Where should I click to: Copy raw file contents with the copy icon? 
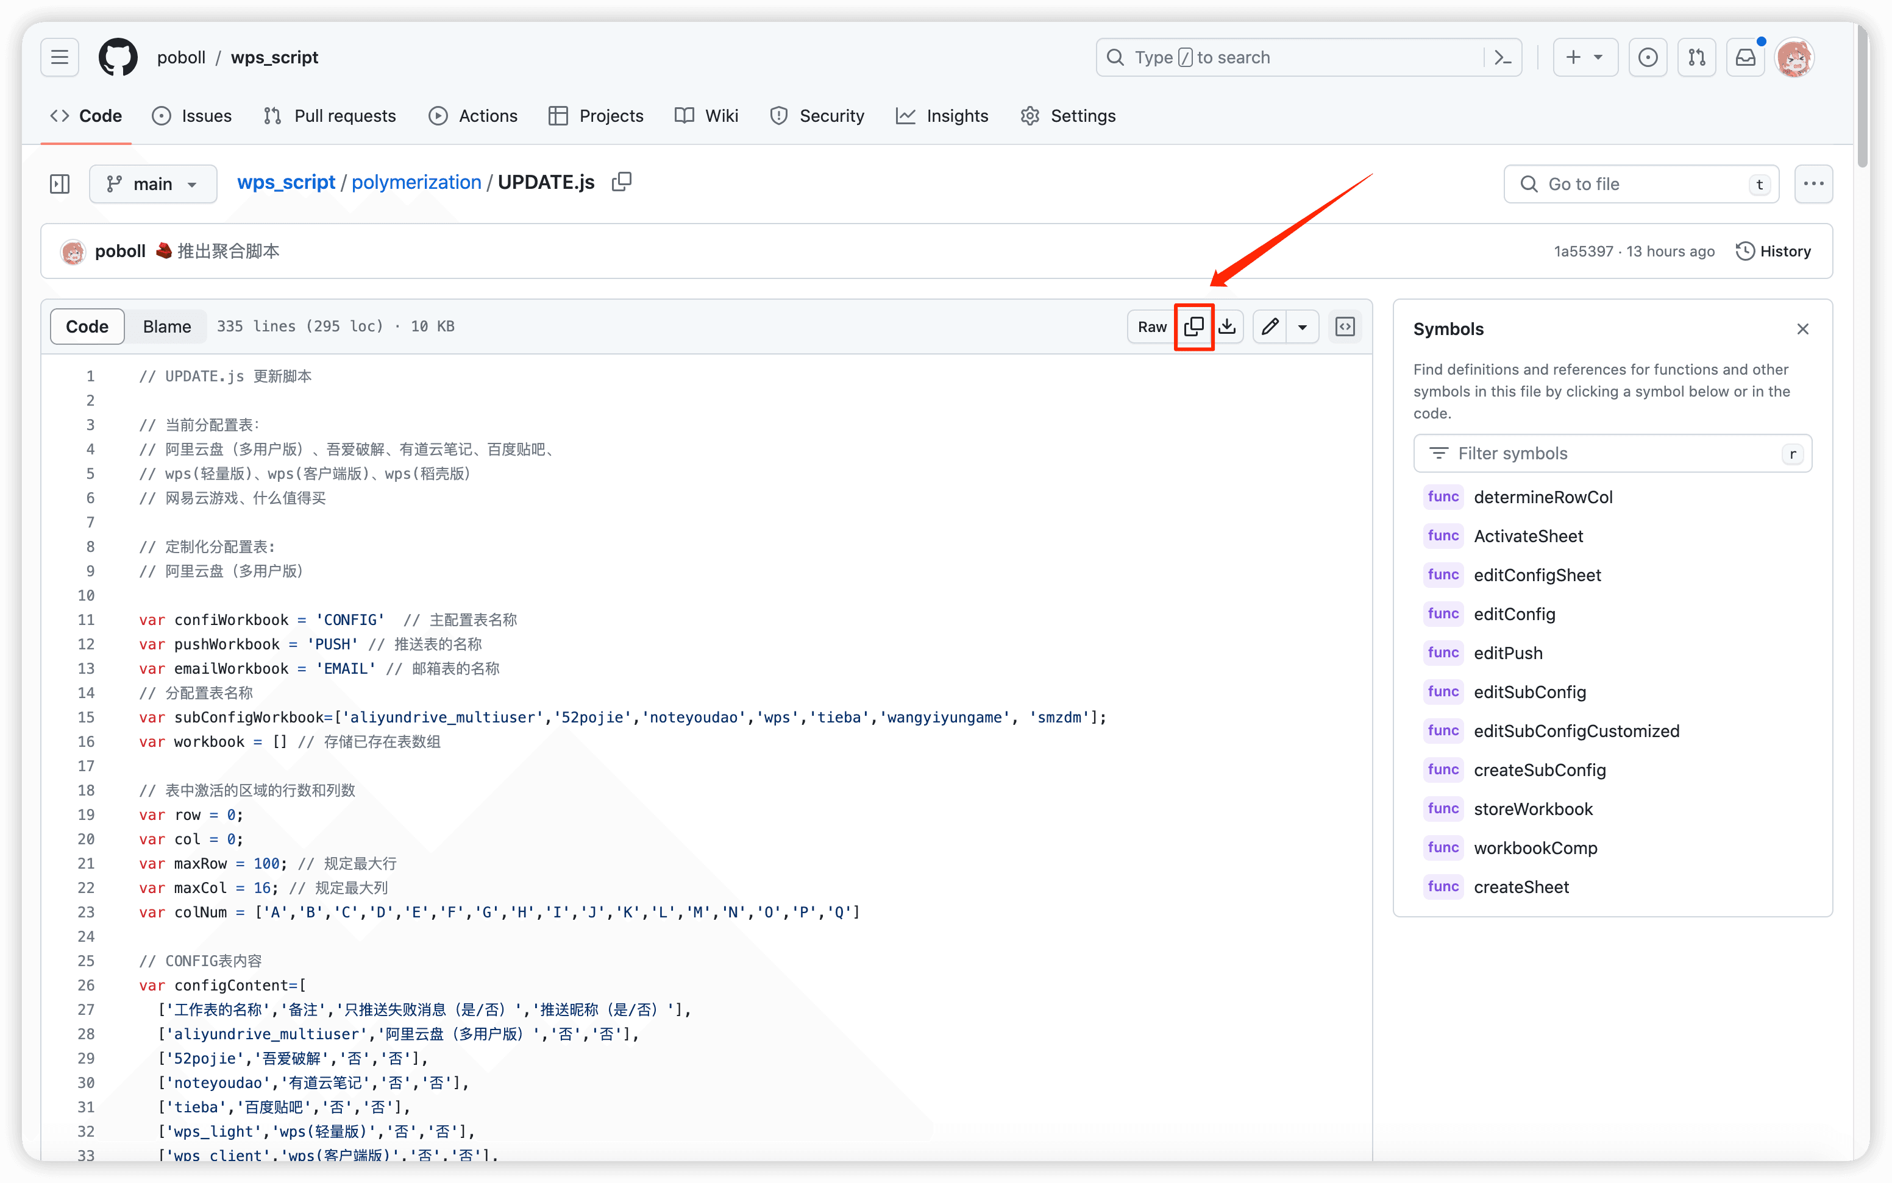pos(1195,327)
